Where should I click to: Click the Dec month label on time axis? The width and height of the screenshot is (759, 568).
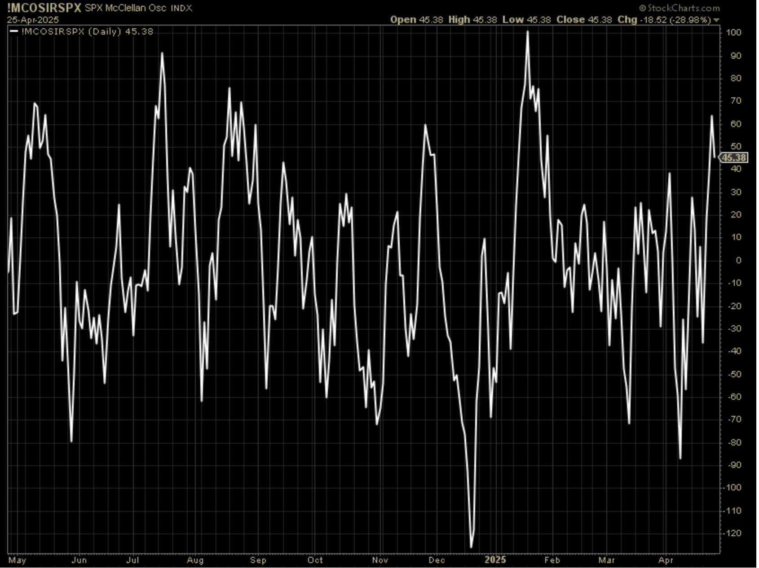(437, 560)
